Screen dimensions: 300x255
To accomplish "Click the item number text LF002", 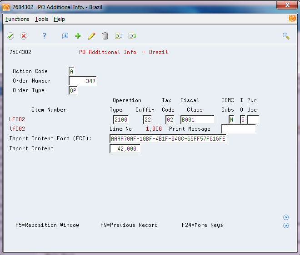I will click(x=17, y=119).
